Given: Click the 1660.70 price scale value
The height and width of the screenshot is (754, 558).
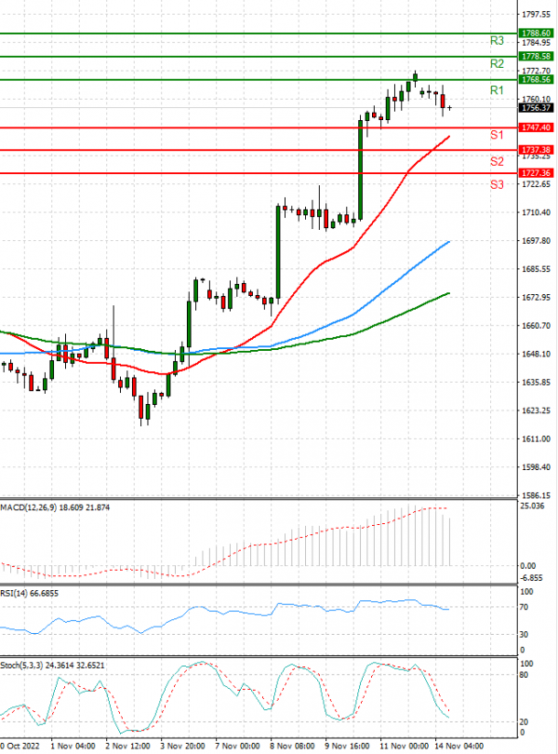Looking at the screenshot, I should coord(536,326).
